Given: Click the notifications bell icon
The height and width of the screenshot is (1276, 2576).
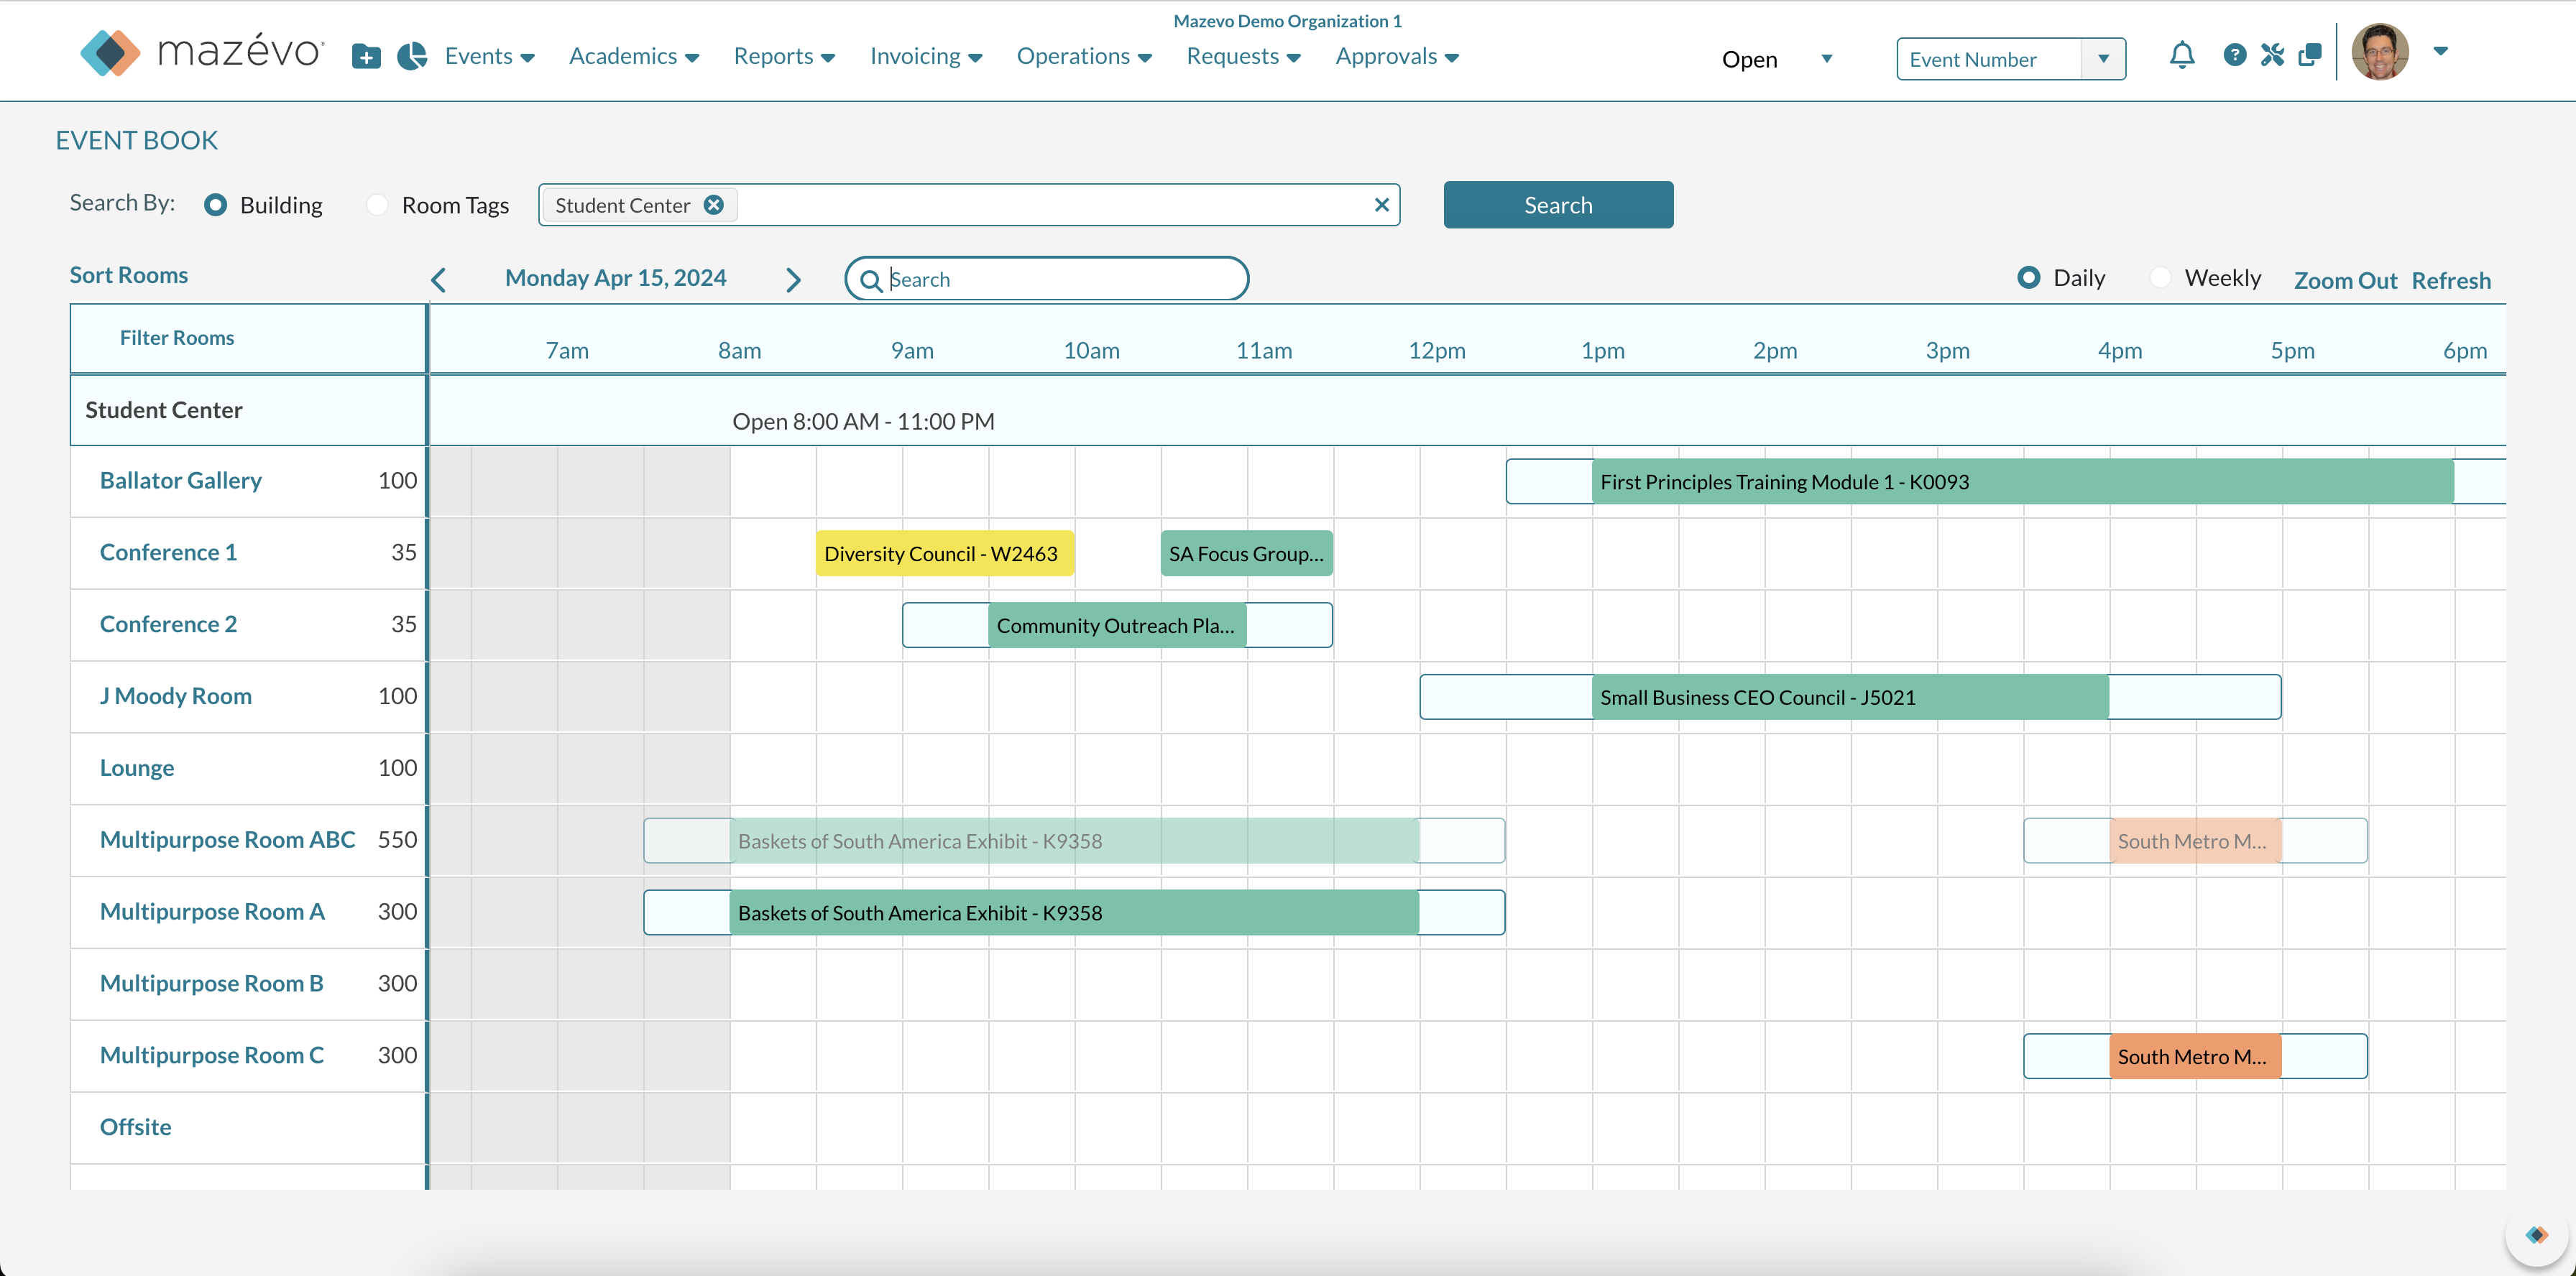Looking at the screenshot, I should pyautogui.click(x=2183, y=55).
